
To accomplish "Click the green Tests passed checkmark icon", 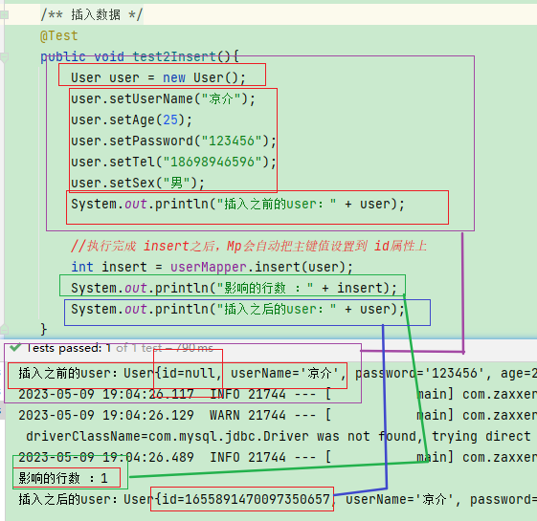I will pos(15,348).
